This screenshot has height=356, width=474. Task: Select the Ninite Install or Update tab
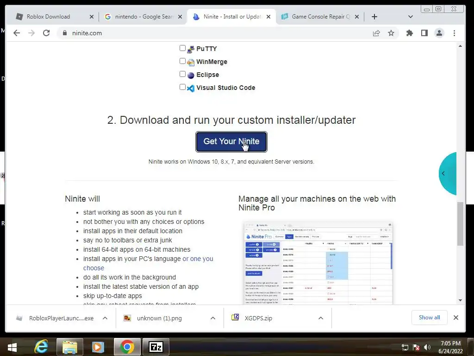coord(232,17)
